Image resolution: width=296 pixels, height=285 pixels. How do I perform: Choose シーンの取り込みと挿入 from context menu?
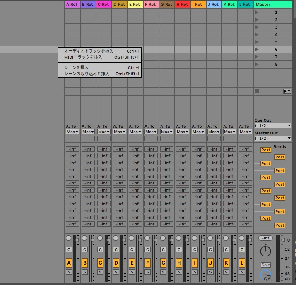pos(99,74)
